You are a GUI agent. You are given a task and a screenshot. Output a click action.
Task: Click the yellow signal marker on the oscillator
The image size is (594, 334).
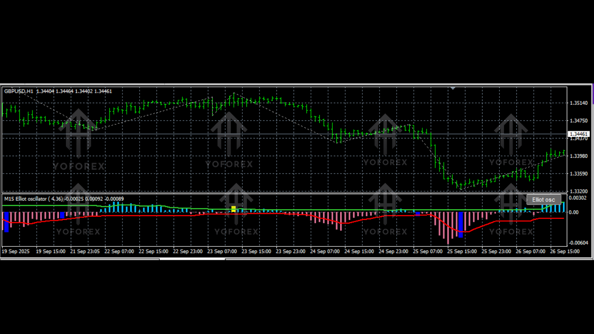pos(233,208)
